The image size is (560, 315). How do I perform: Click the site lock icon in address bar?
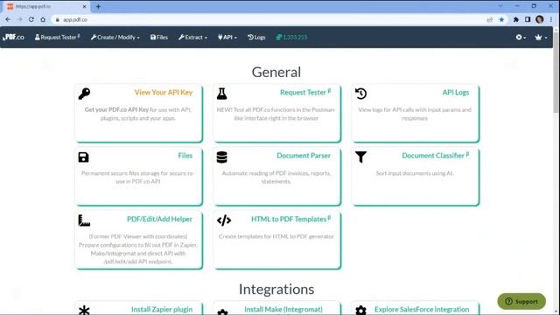point(57,19)
